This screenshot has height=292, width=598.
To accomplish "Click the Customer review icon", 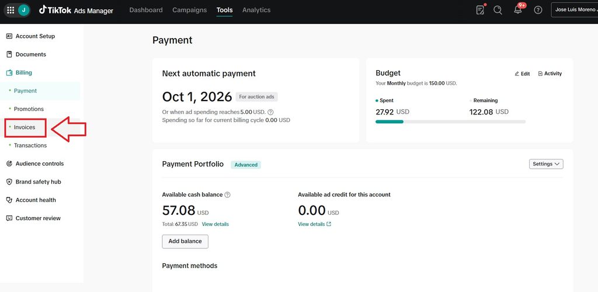I will [9, 218].
